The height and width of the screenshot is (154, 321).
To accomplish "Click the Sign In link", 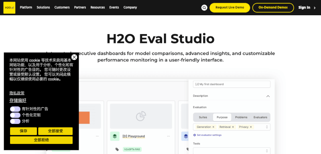I will [304, 8].
